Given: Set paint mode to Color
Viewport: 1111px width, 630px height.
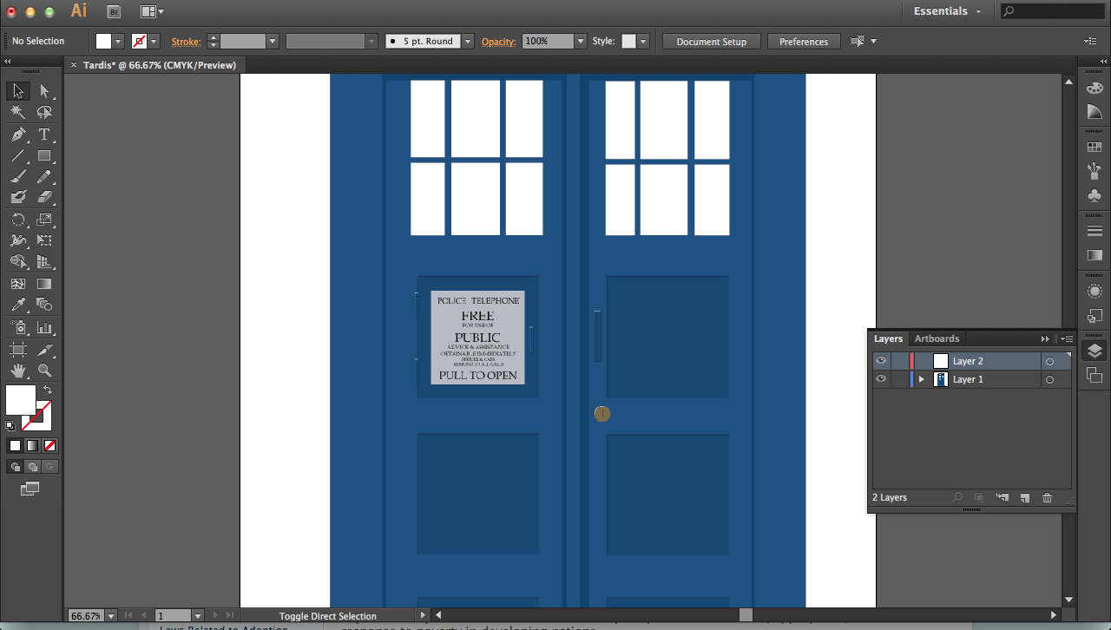Looking at the screenshot, I should pyautogui.click(x=15, y=446).
